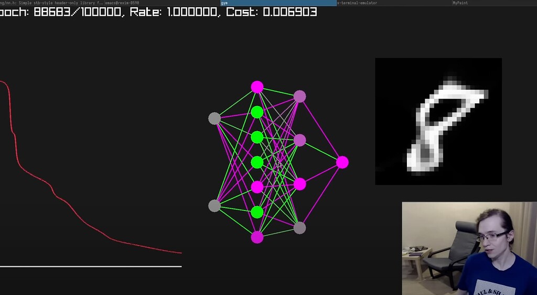Pick bright magenta neuron in second hidden layer
This screenshot has width=537, height=295.
[x=299, y=184]
